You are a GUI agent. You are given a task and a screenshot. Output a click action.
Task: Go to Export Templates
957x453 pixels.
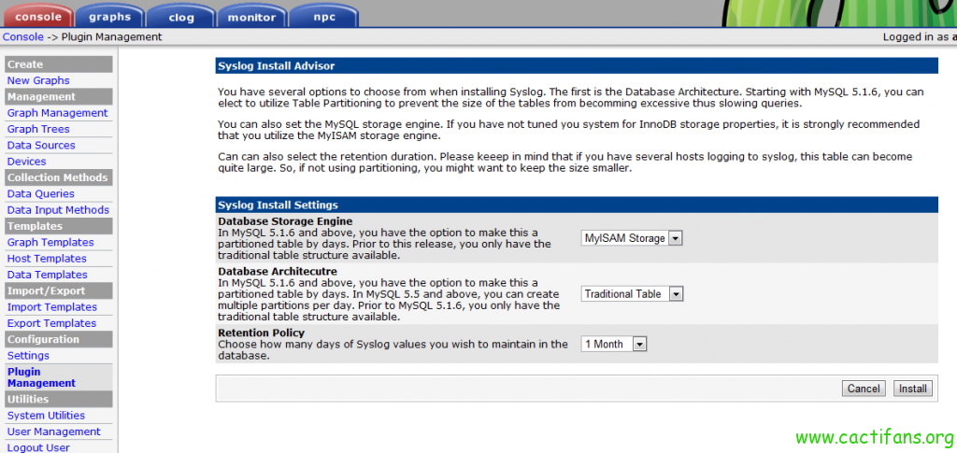pyautogui.click(x=52, y=323)
